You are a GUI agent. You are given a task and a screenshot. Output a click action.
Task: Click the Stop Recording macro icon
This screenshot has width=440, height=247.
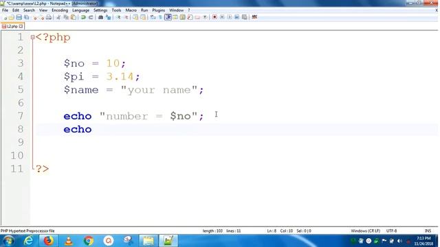[222, 17]
